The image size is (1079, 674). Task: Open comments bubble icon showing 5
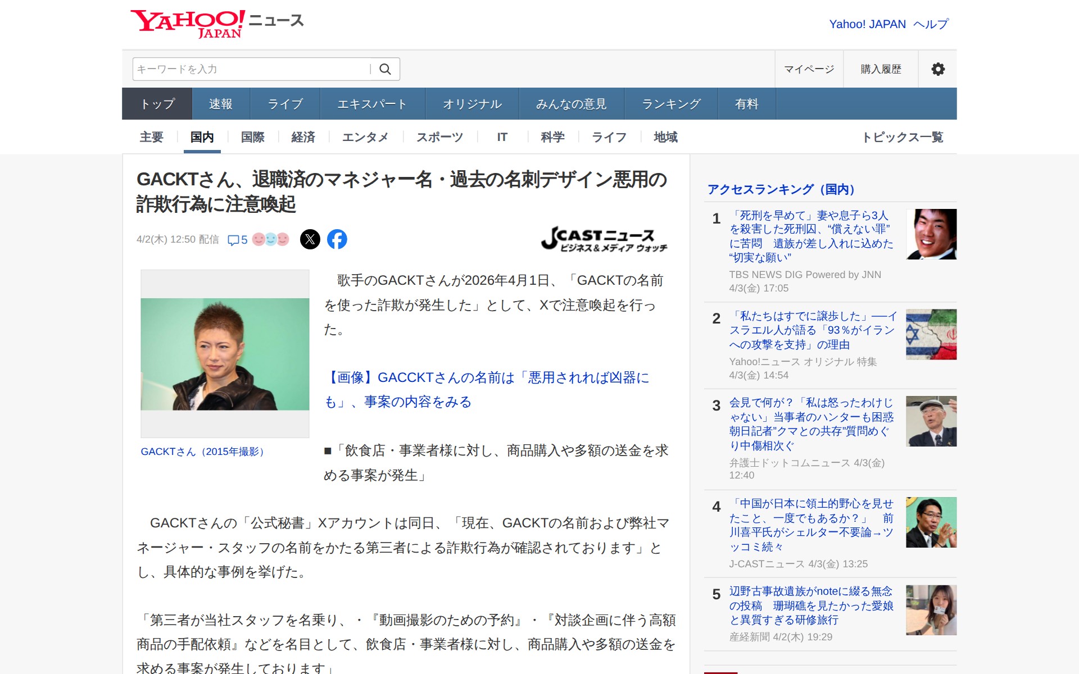pyautogui.click(x=237, y=240)
